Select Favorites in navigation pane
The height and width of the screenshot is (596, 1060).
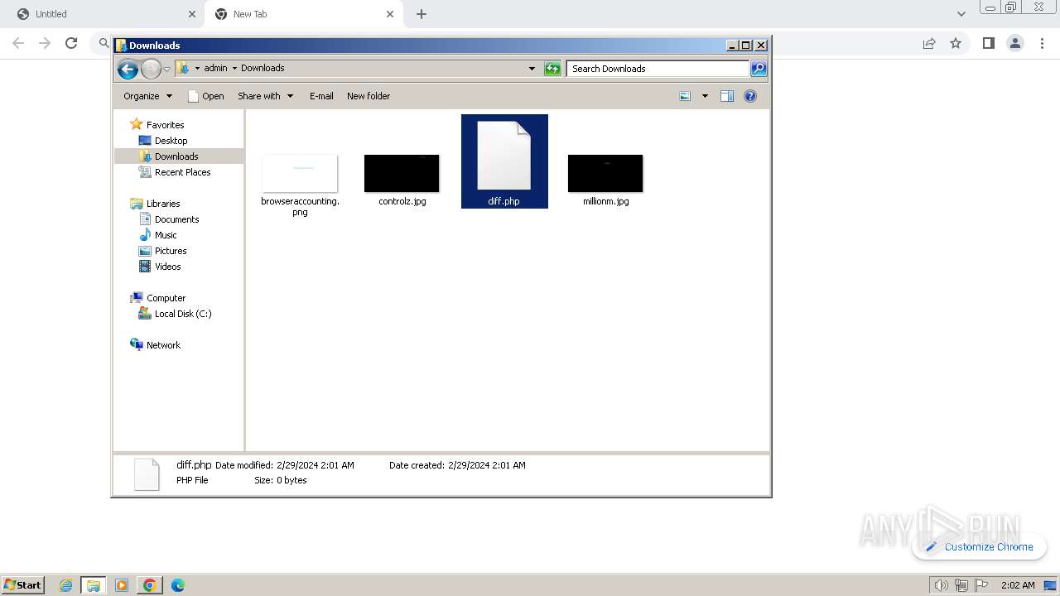[x=165, y=125]
